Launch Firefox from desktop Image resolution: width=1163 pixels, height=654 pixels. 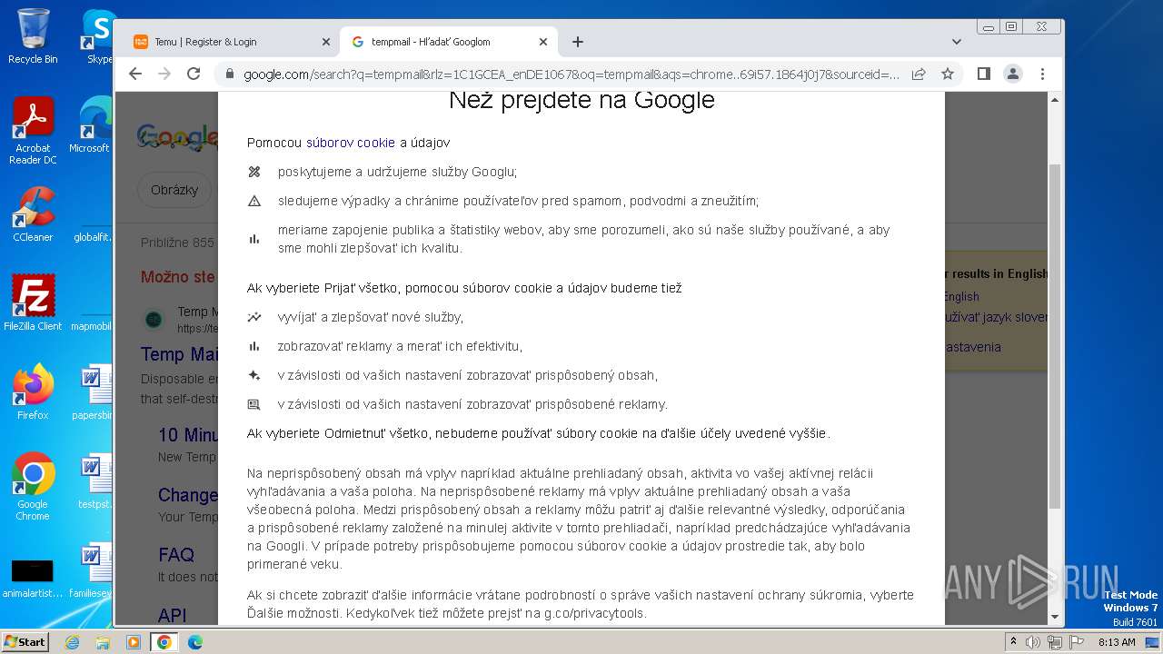tap(33, 392)
